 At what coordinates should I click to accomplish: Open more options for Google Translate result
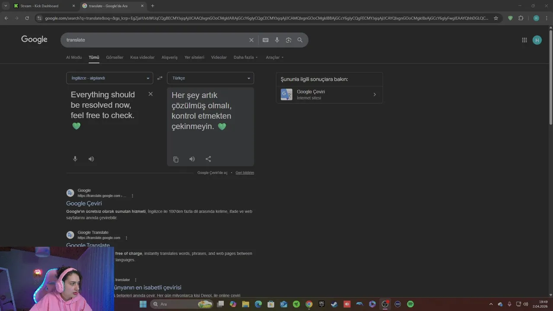click(126, 238)
